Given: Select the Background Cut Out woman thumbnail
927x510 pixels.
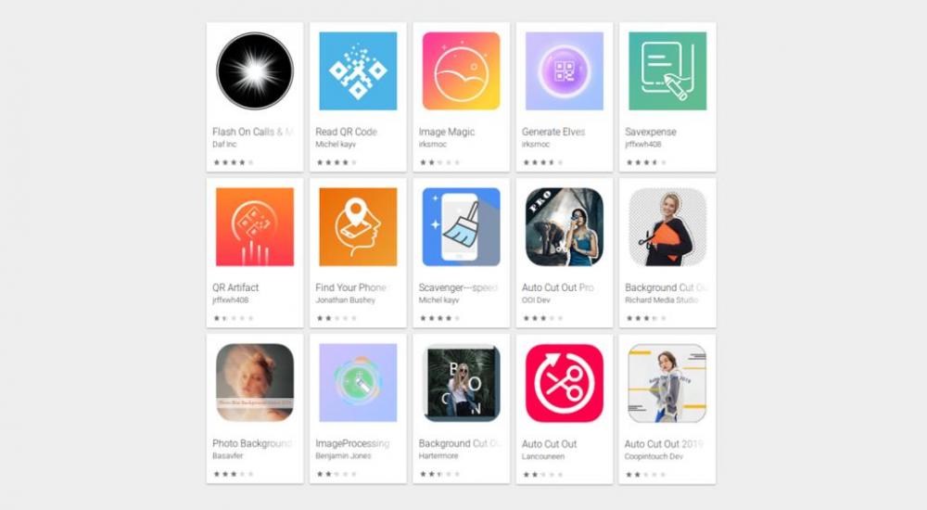Looking at the screenshot, I should 667,226.
